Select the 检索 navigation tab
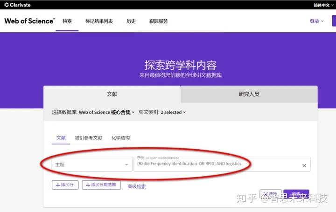 pyautogui.click(x=67, y=21)
